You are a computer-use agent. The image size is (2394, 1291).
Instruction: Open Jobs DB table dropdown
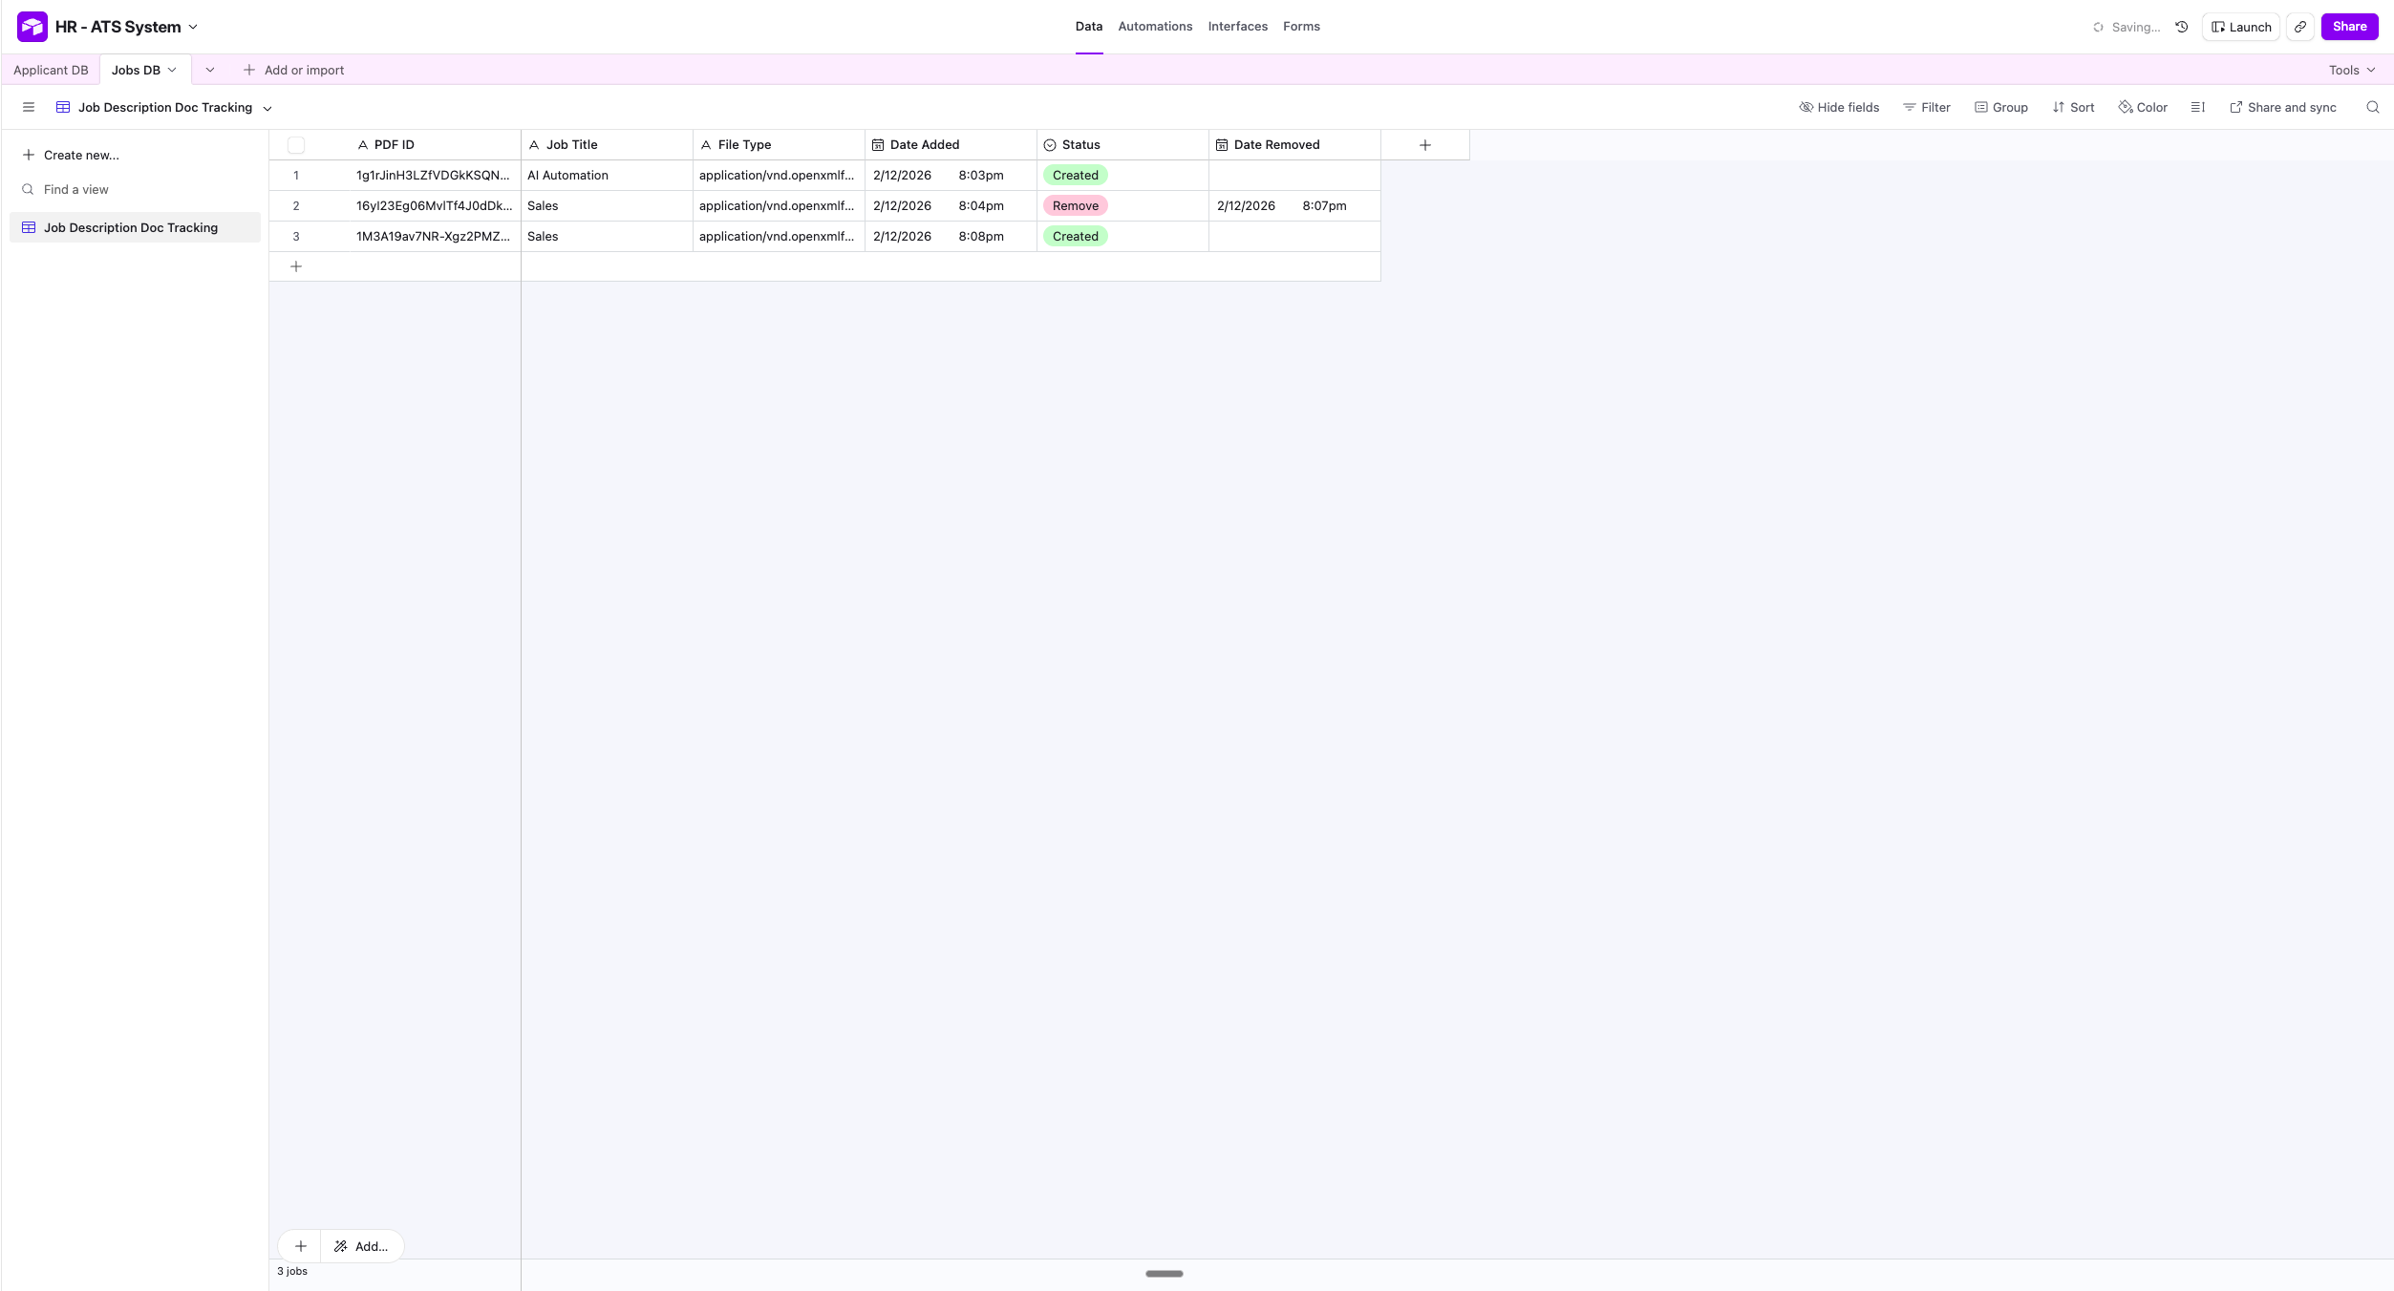172,70
